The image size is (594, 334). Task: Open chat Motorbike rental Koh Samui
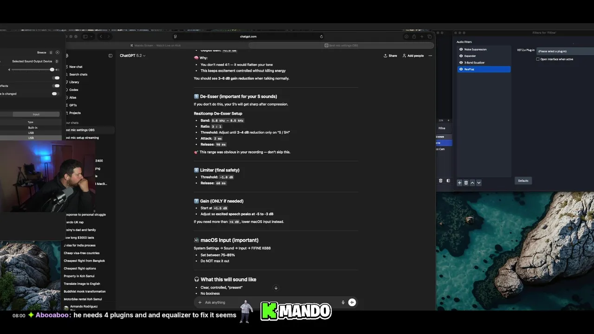point(83,299)
